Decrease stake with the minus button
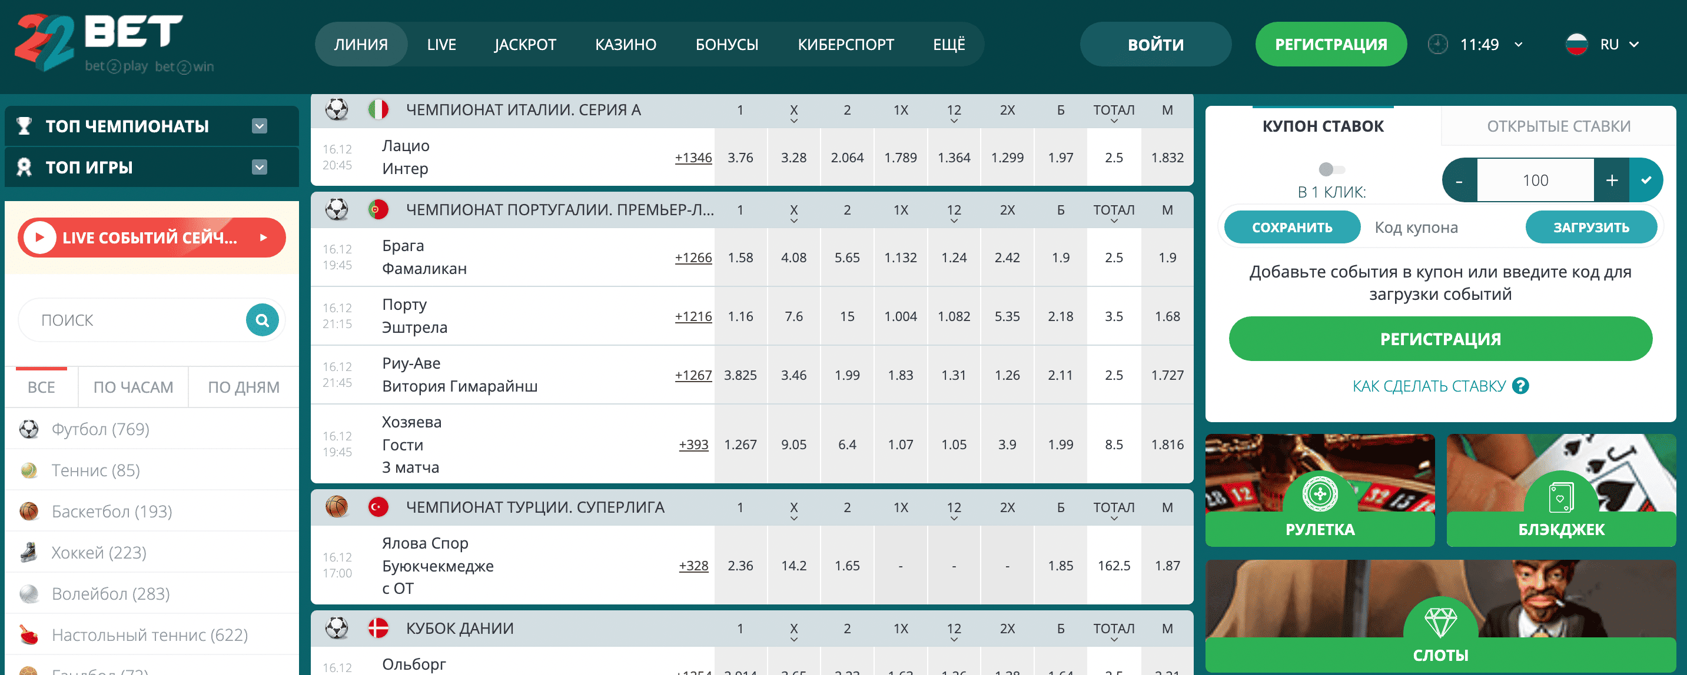The width and height of the screenshot is (1687, 675). point(1459,180)
